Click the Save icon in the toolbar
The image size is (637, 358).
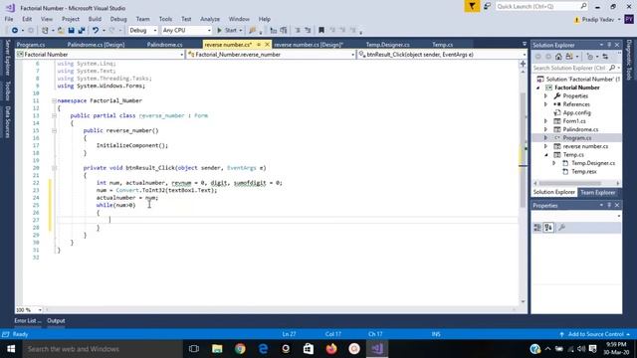71,31
